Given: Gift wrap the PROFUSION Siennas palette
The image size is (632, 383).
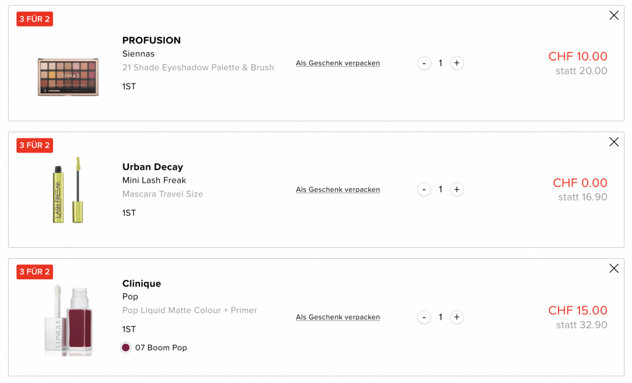Looking at the screenshot, I should pyautogui.click(x=338, y=63).
